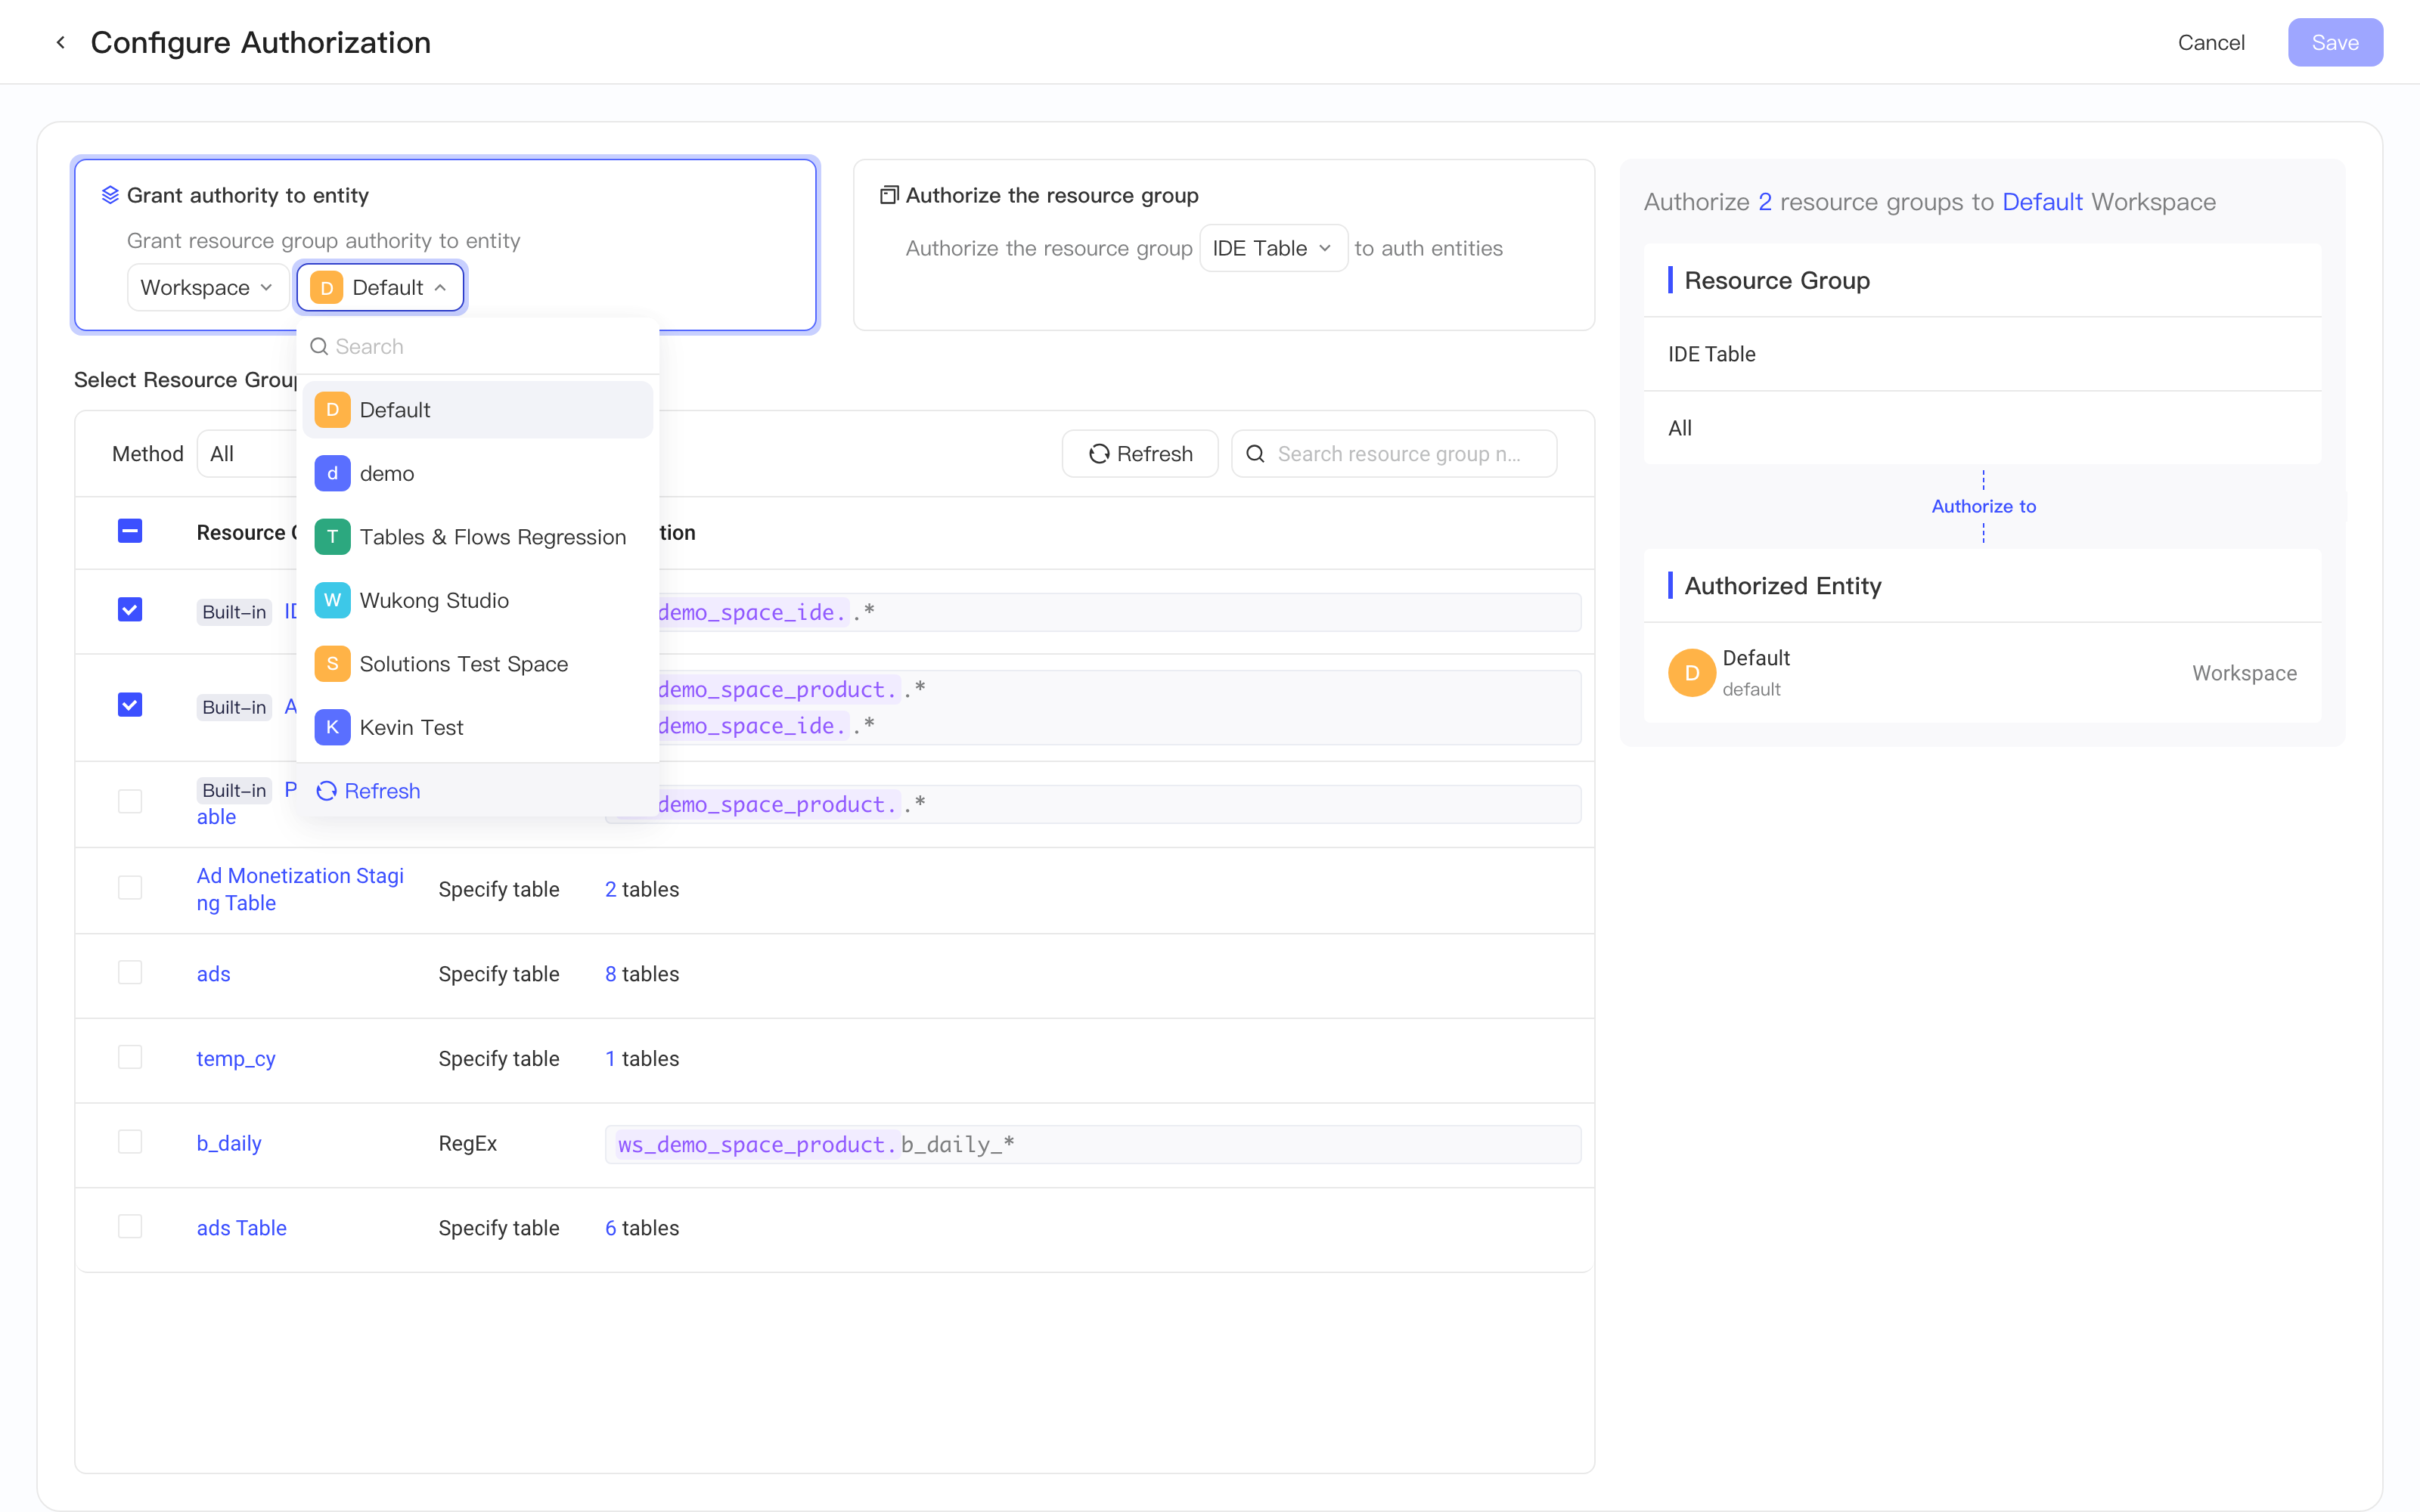Open the Method All filter dropdown
2420x1512 pixels.
(x=247, y=454)
